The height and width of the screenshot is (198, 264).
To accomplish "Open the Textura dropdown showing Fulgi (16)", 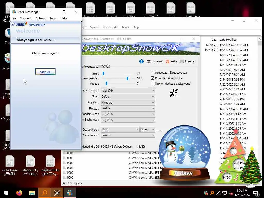I will pyautogui.click(x=128, y=90).
